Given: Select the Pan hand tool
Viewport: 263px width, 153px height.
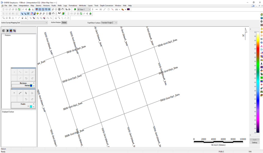Looking at the screenshot, I should click(62, 9).
